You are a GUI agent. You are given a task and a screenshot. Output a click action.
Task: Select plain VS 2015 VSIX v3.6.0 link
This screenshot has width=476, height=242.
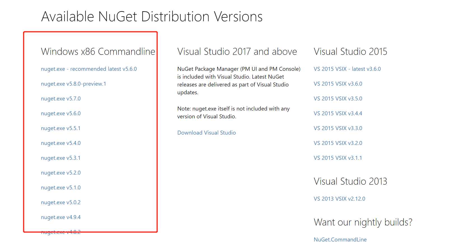coord(338,84)
